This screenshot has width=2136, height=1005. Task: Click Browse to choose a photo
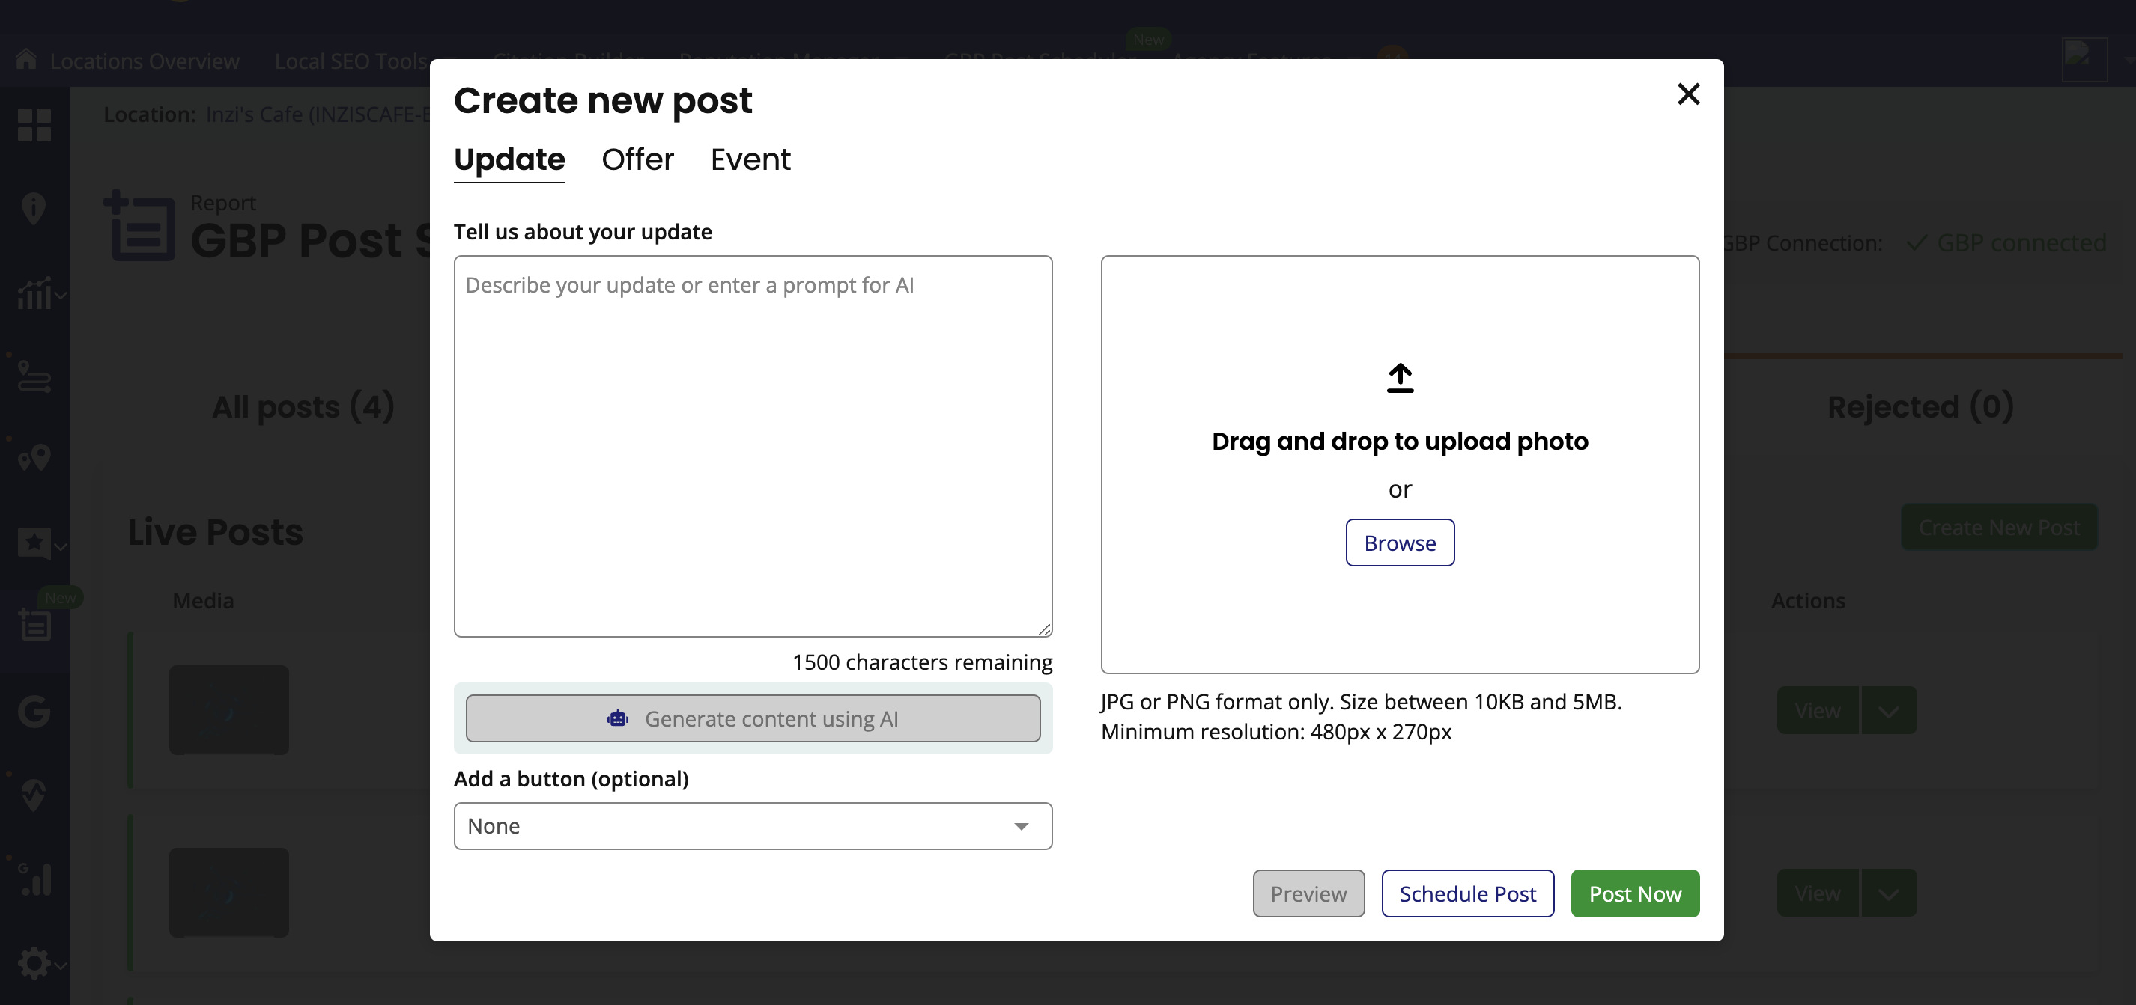click(x=1400, y=543)
